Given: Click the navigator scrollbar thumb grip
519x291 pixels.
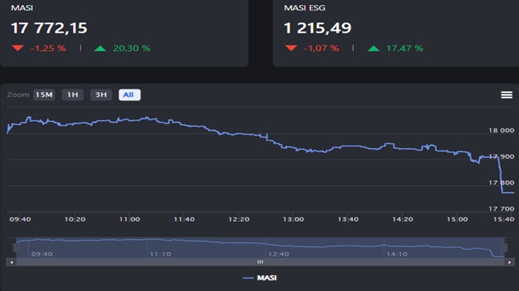Looking at the screenshot, I should (x=260, y=262).
